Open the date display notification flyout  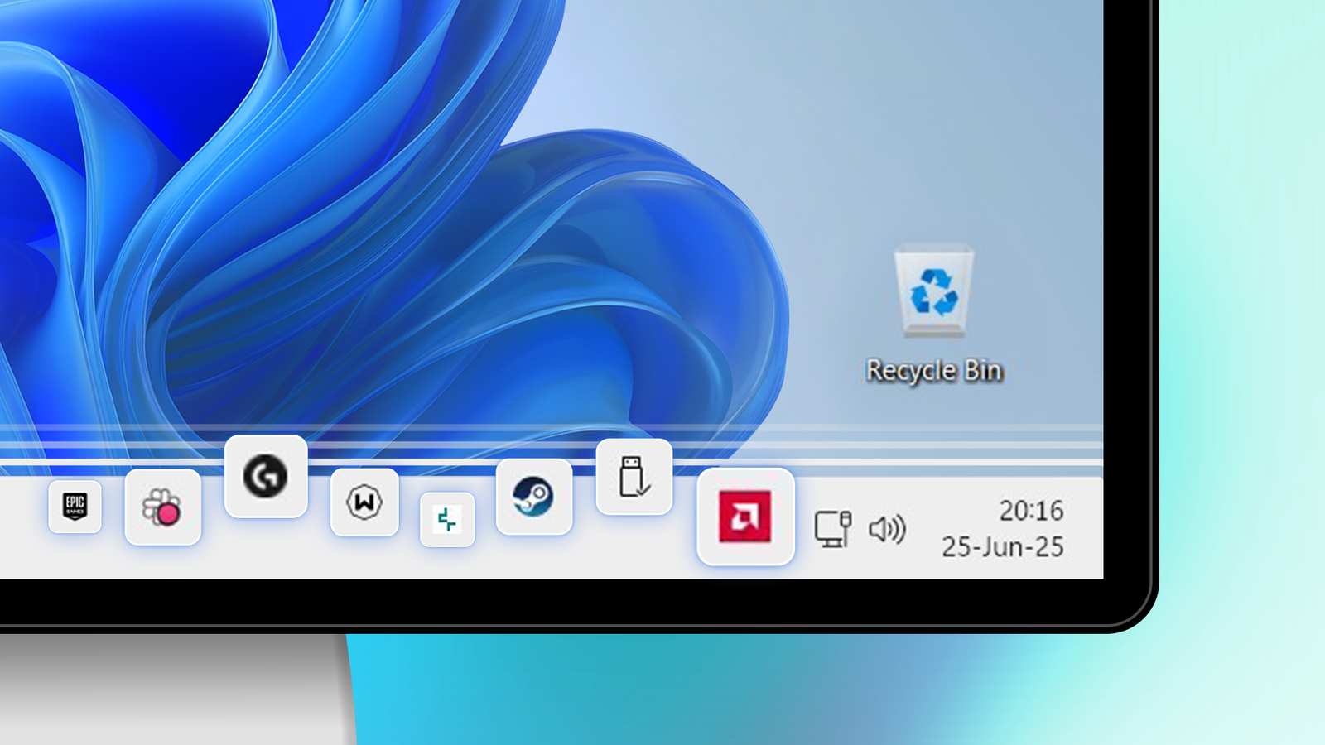(x=1004, y=546)
